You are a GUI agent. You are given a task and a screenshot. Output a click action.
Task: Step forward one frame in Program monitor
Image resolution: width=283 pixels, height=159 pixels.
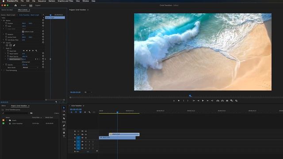pyautogui.click(x=207, y=101)
